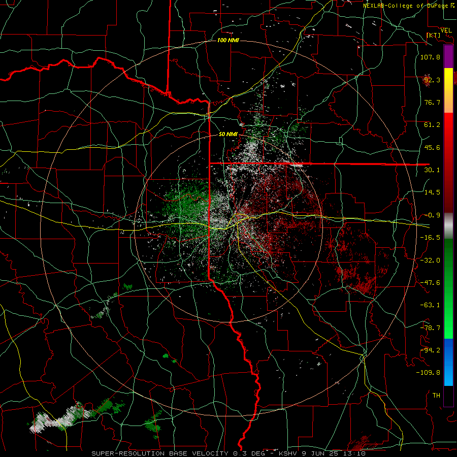Click the purple segment of velocity color bar
The width and height of the screenshot is (457, 457).
point(448,57)
